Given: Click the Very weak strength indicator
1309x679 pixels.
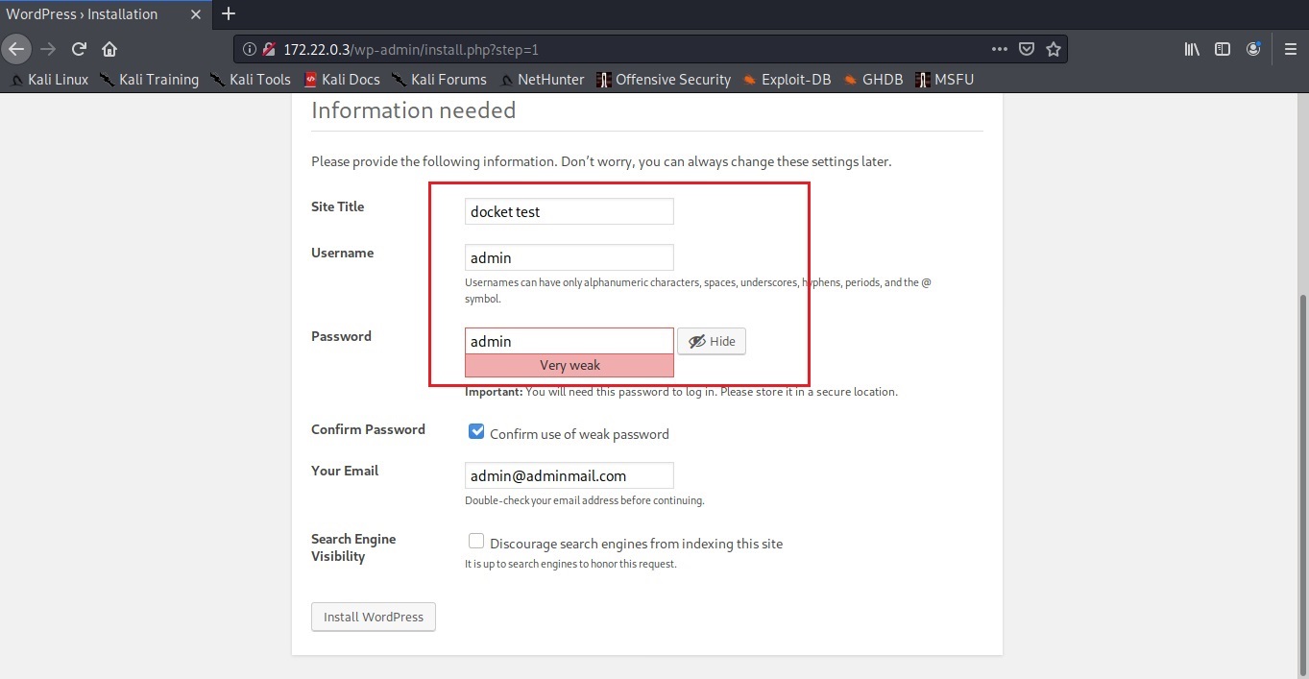Looking at the screenshot, I should (x=570, y=365).
